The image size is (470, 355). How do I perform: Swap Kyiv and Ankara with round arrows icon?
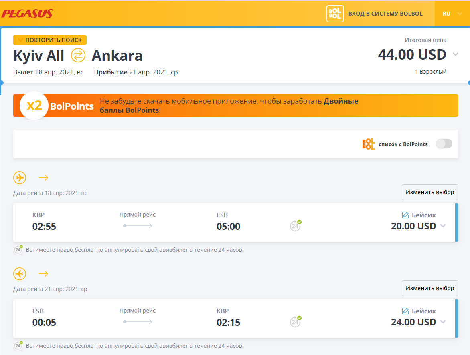click(78, 56)
